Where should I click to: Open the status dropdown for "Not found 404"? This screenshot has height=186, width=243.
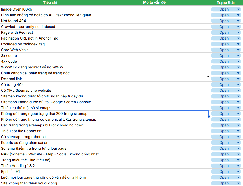tap(238, 21)
